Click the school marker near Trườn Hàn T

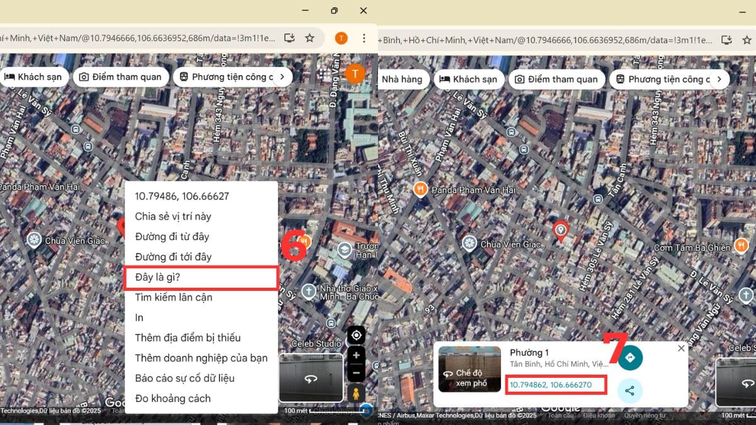click(345, 250)
